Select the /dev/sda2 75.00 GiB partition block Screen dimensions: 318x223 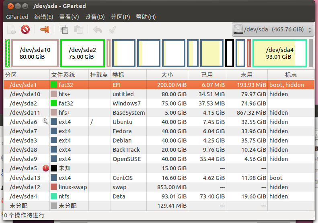coord(82,53)
